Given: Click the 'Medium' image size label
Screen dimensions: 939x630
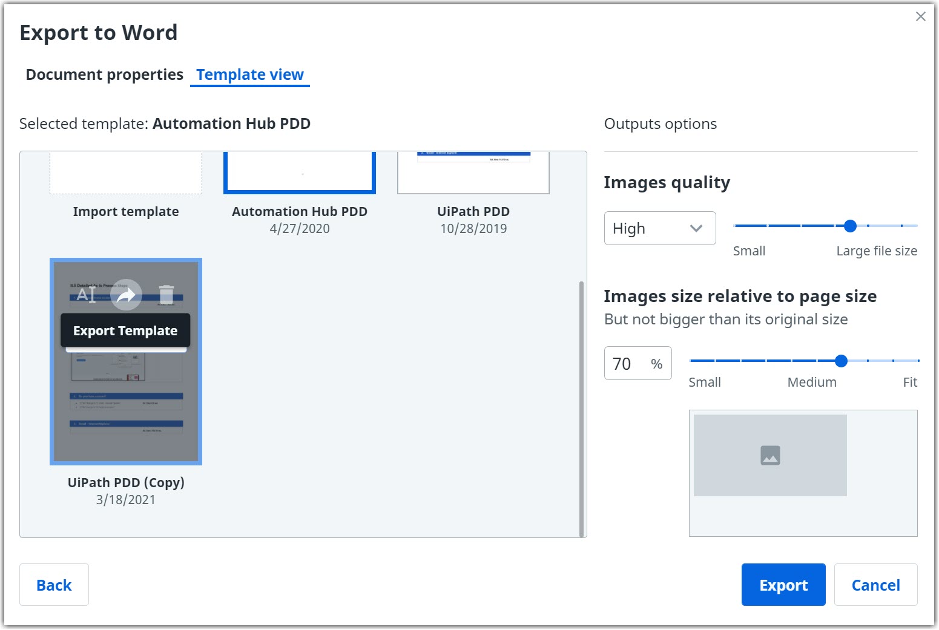Looking at the screenshot, I should tap(812, 382).
